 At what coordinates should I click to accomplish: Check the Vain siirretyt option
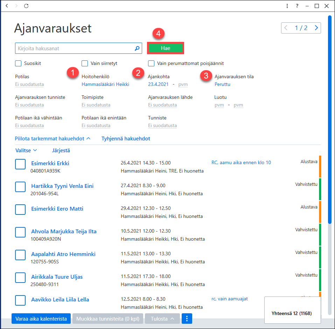pos(85,63)
